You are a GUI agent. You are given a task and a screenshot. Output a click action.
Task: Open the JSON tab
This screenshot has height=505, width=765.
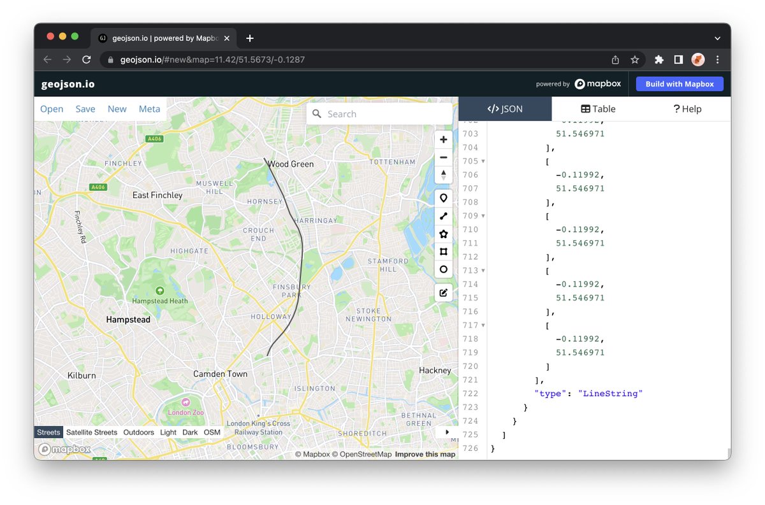click(505, 109)
